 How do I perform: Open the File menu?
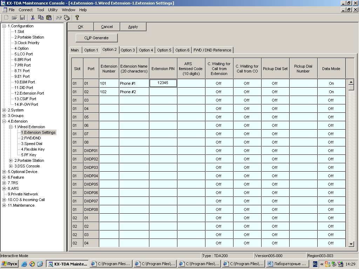click(x=12, y=10)
